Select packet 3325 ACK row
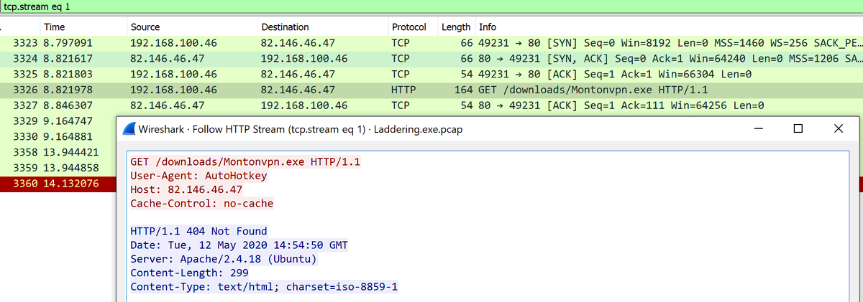The height and width of the screenshot is (302, 863). (x=431, y=74)
